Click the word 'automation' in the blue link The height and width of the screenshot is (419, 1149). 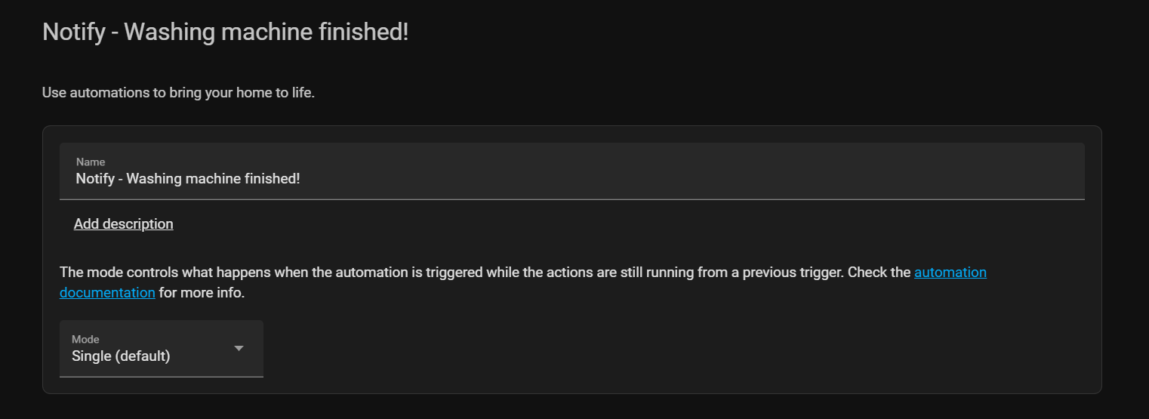(x=950, y=273)
